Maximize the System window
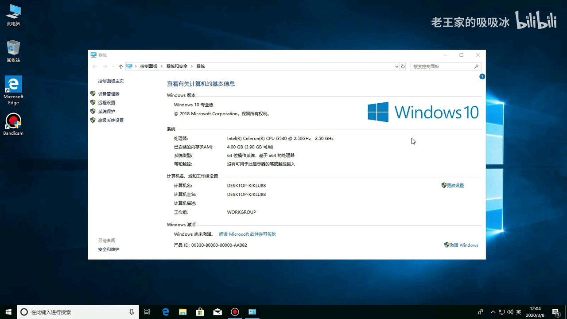 coord(461,55)
